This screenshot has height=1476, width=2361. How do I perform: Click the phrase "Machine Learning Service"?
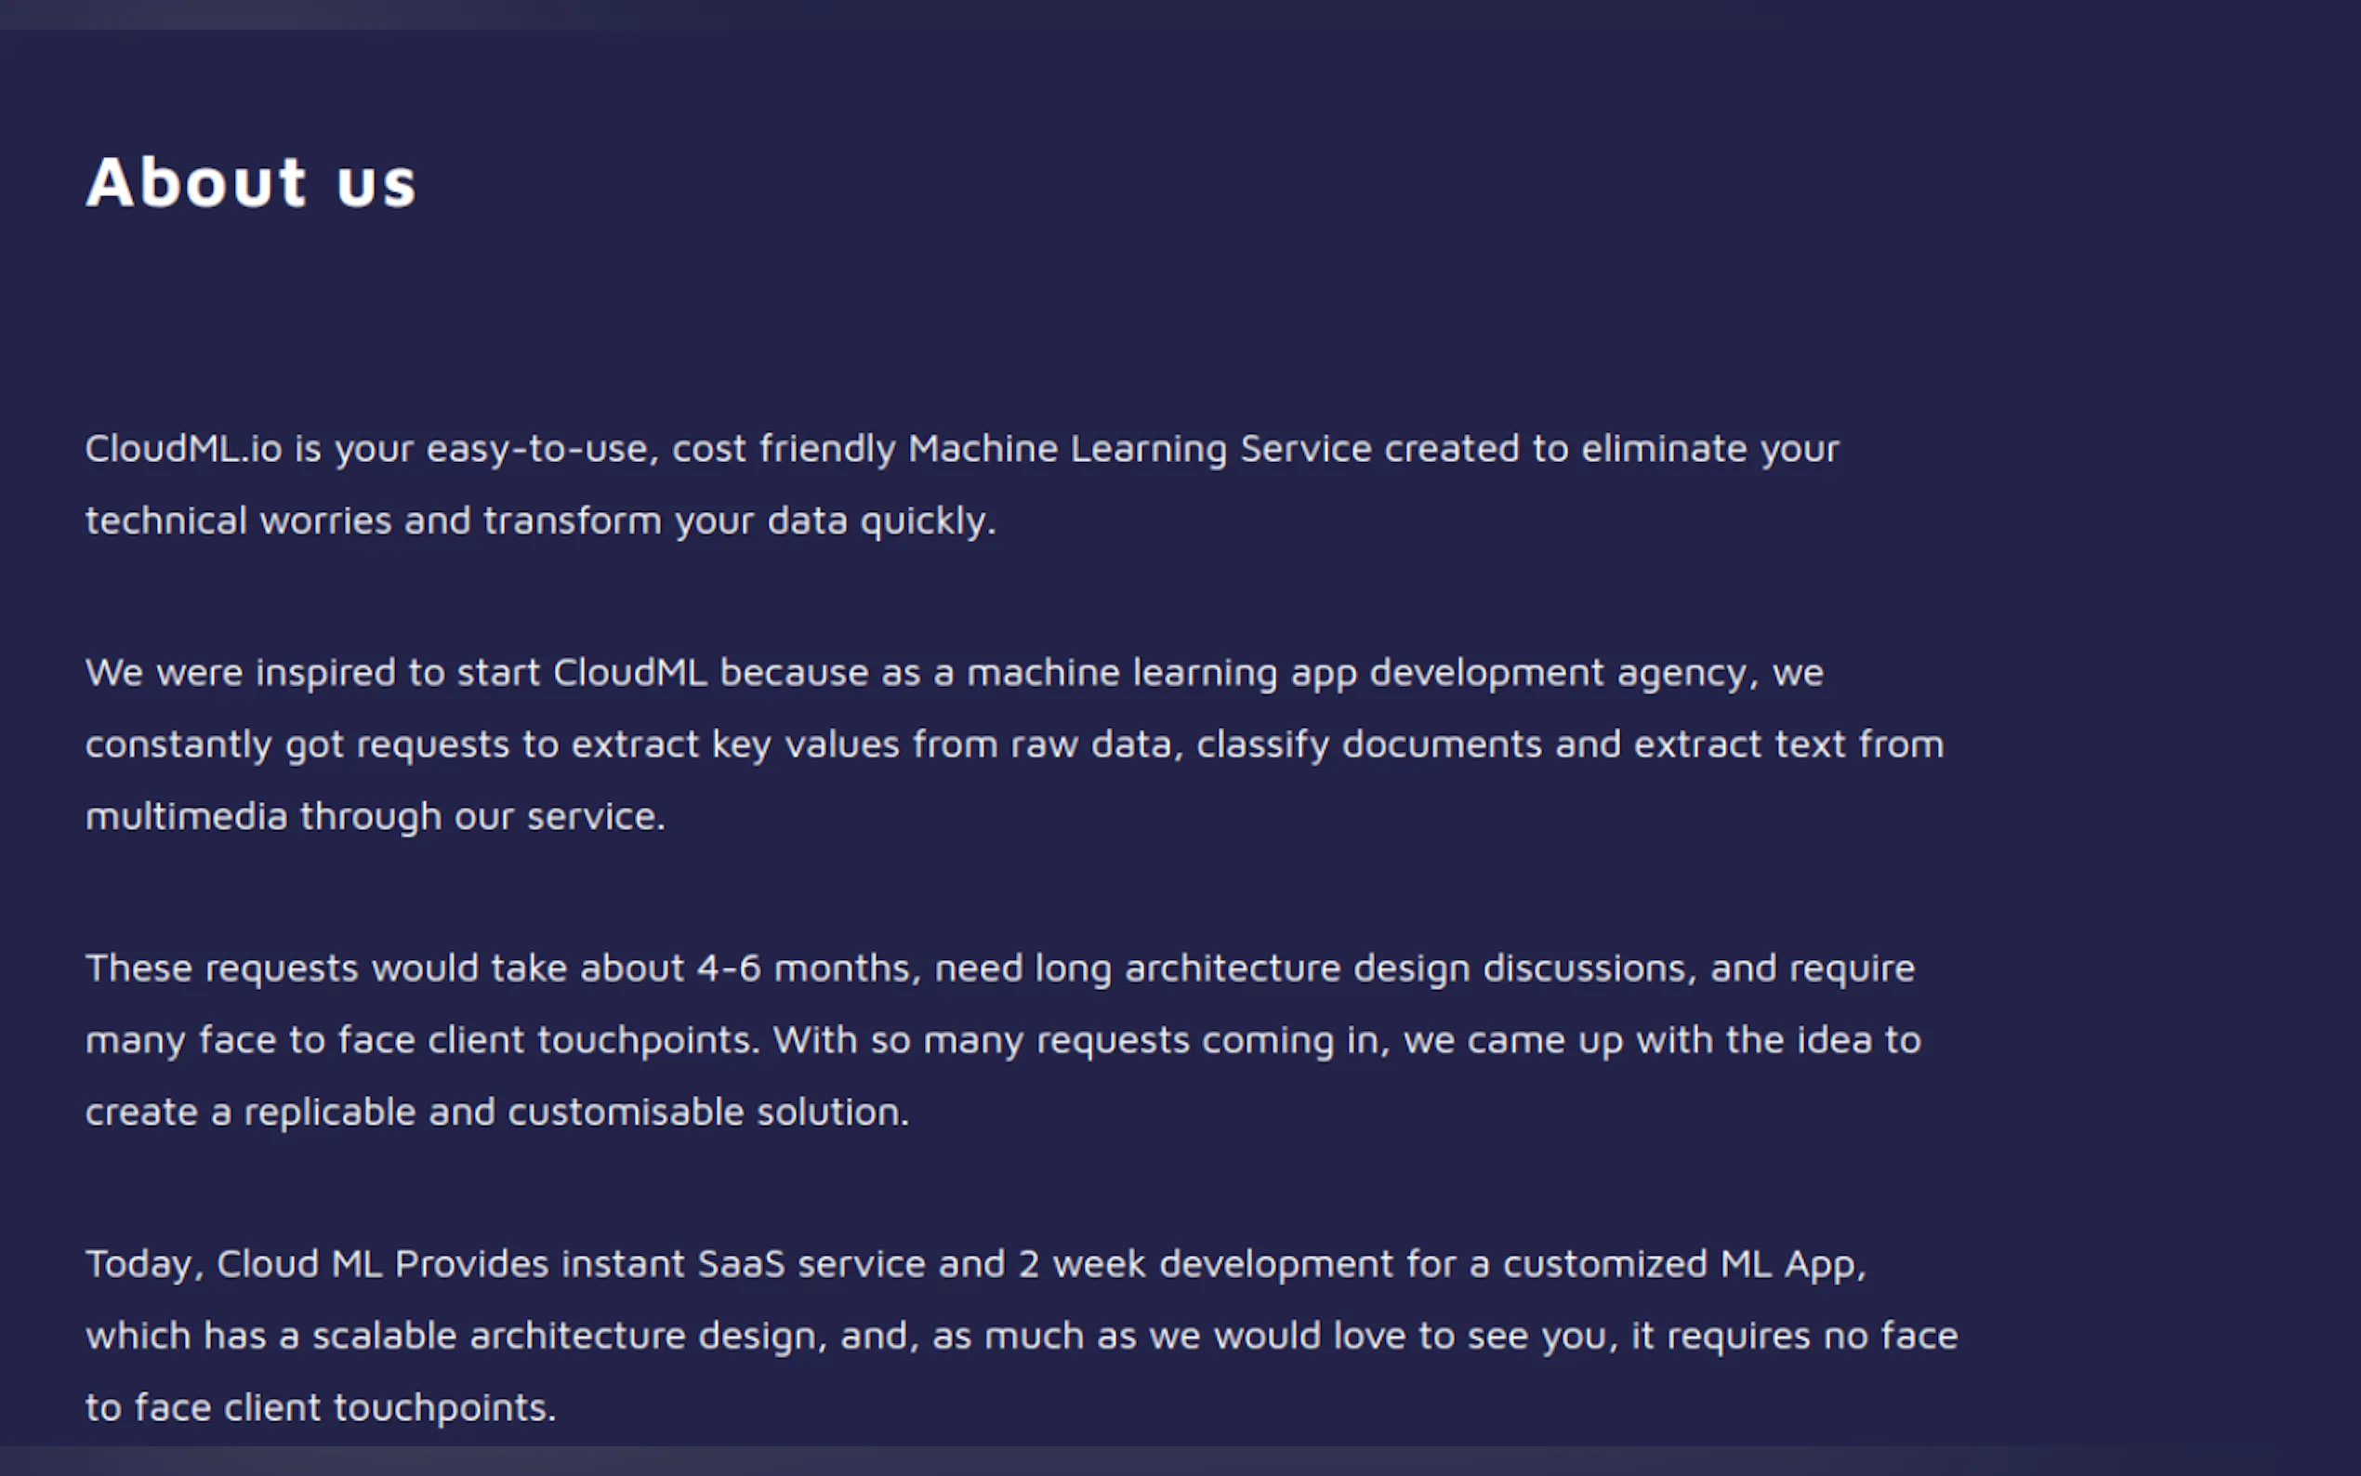pyautogui.click(x=1140, y=449)
